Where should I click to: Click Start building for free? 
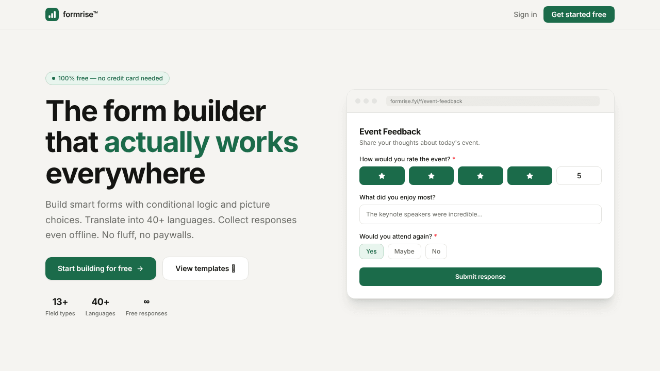[101, 268]
